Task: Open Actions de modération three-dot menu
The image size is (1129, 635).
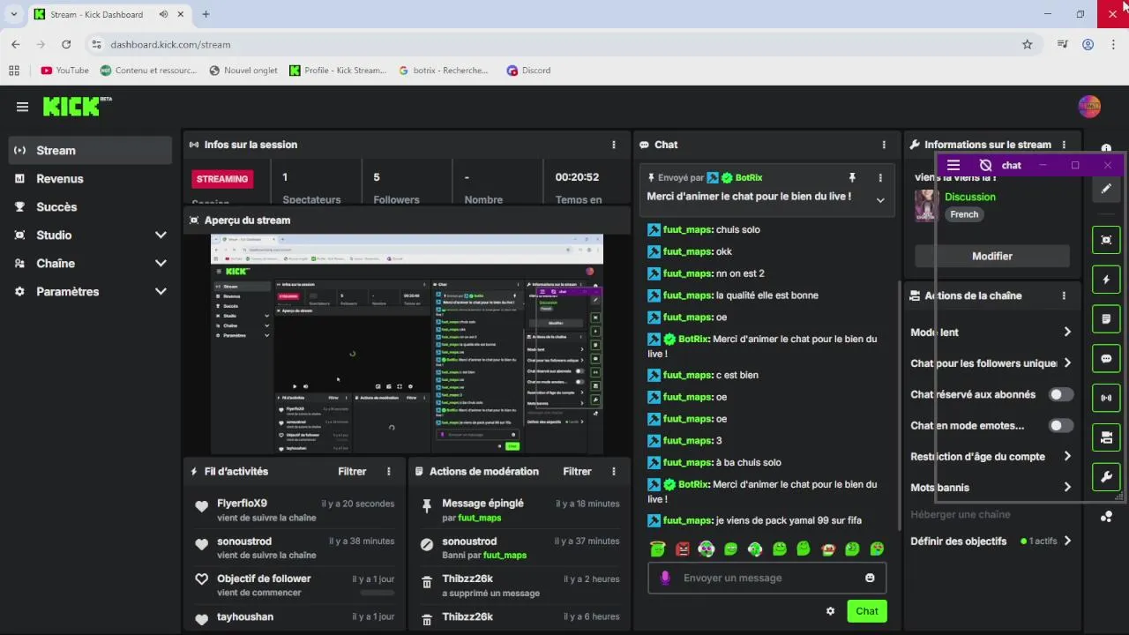Action: [614, 471]
